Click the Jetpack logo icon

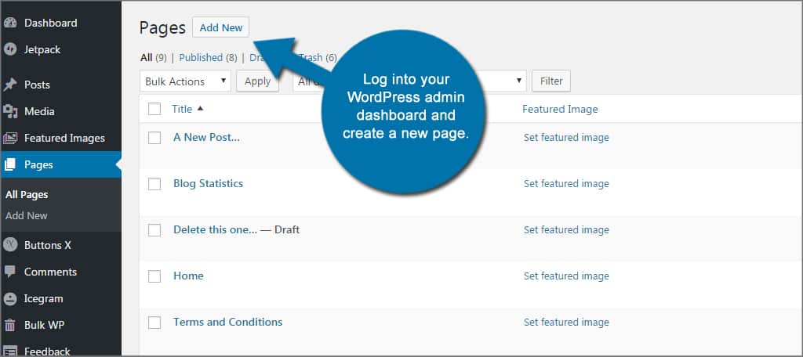(x=10, y=49)
